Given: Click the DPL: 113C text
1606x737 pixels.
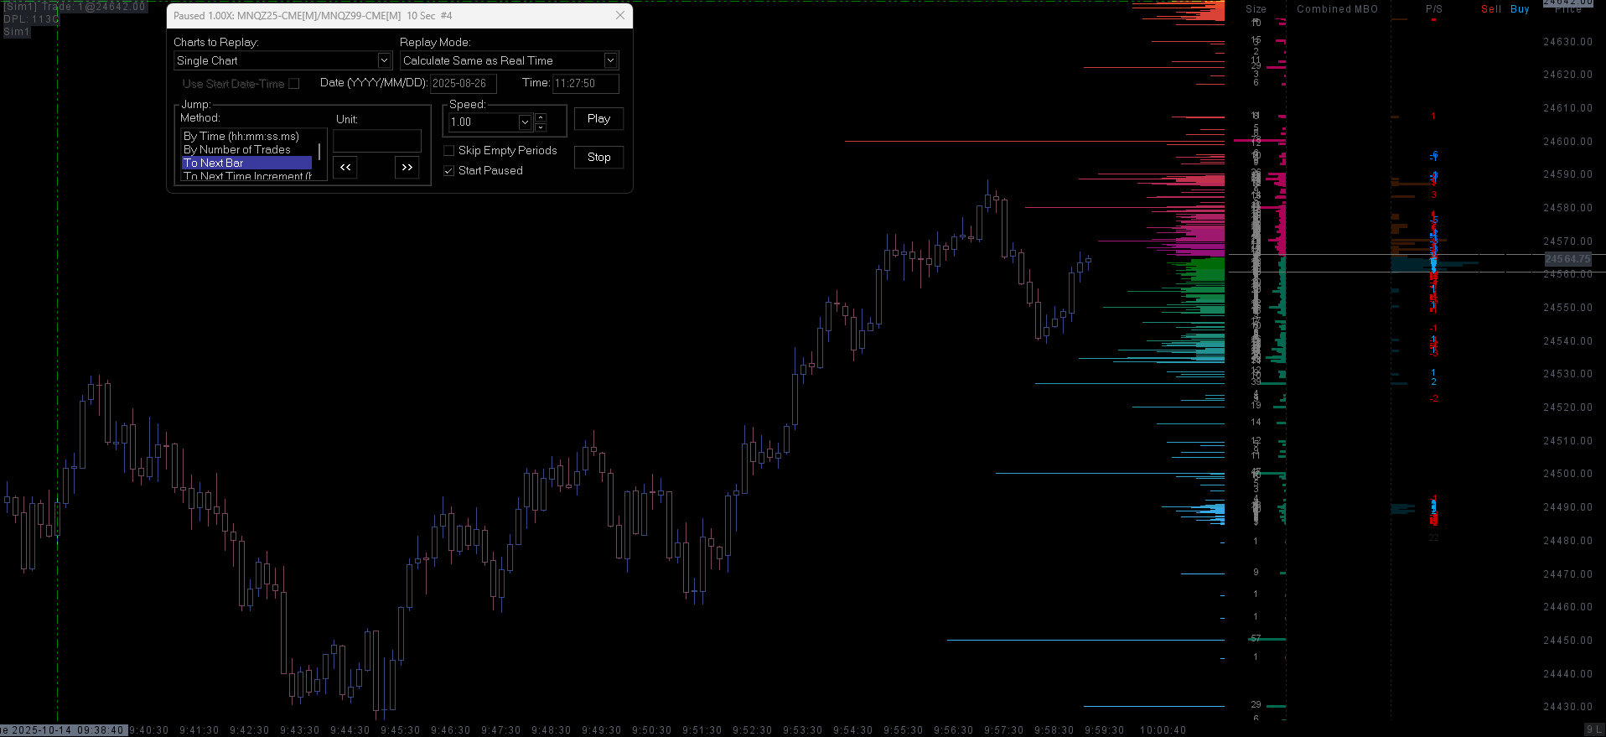Looking at the screenshot, I should coord(31,19).
